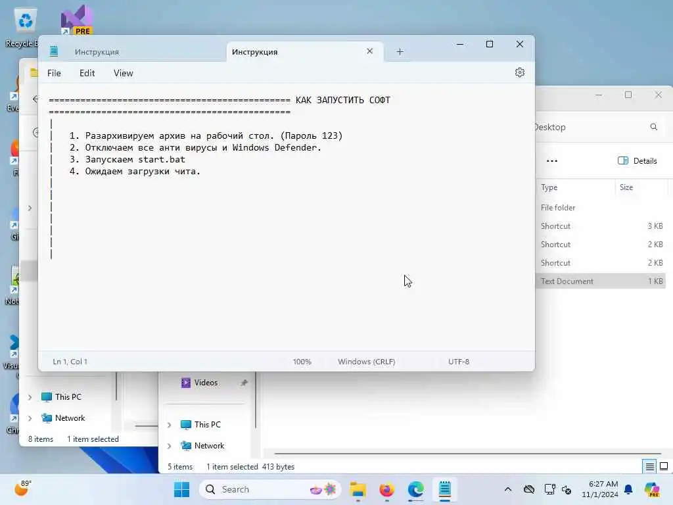Click the UTF-8 encoding entry
The width and height of the screenshot is (673, 505).
coord(458,362)
